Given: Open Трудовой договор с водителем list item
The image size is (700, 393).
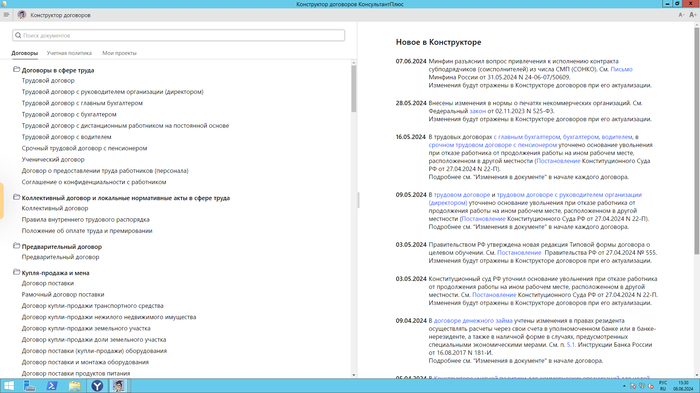Looking at the screenshot, I should (x=67, y=137).
